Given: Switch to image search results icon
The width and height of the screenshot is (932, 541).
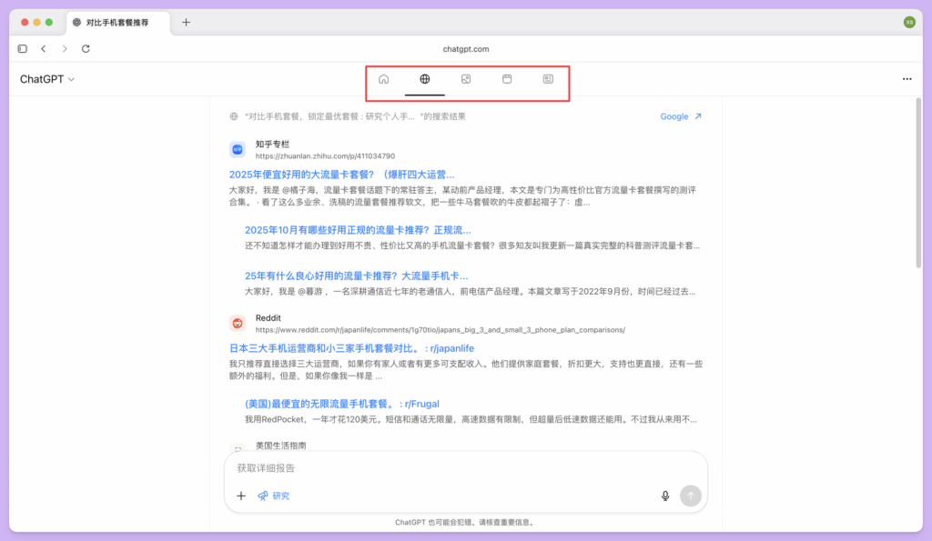Looking at the screenshot, I should [x=466, y=80].
